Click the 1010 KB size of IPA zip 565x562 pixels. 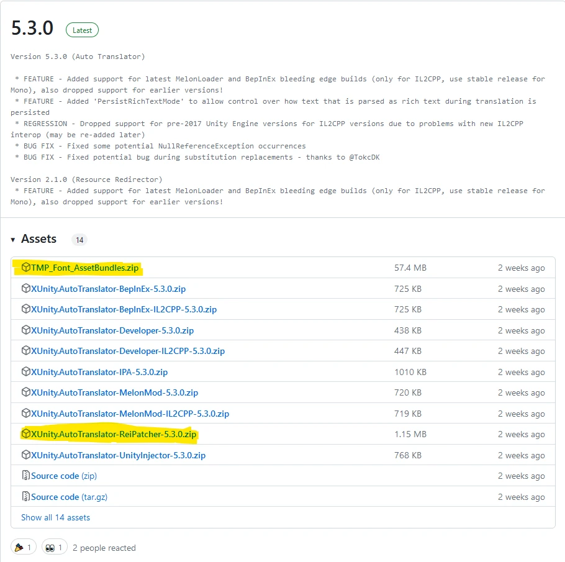(410, 372)
